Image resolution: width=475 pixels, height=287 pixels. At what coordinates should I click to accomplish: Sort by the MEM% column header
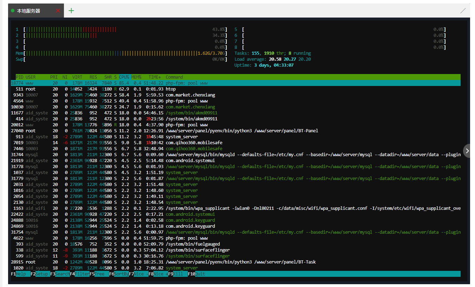point(136,77)
